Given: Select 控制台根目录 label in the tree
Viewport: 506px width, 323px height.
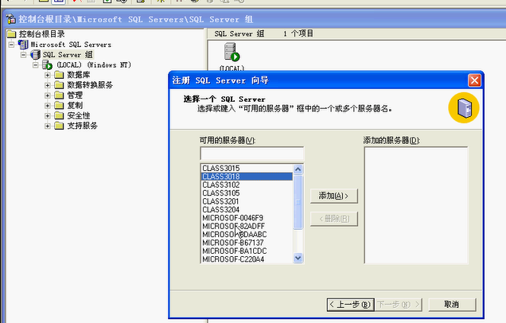Looking at the screenshot, I should pos(41,34).
